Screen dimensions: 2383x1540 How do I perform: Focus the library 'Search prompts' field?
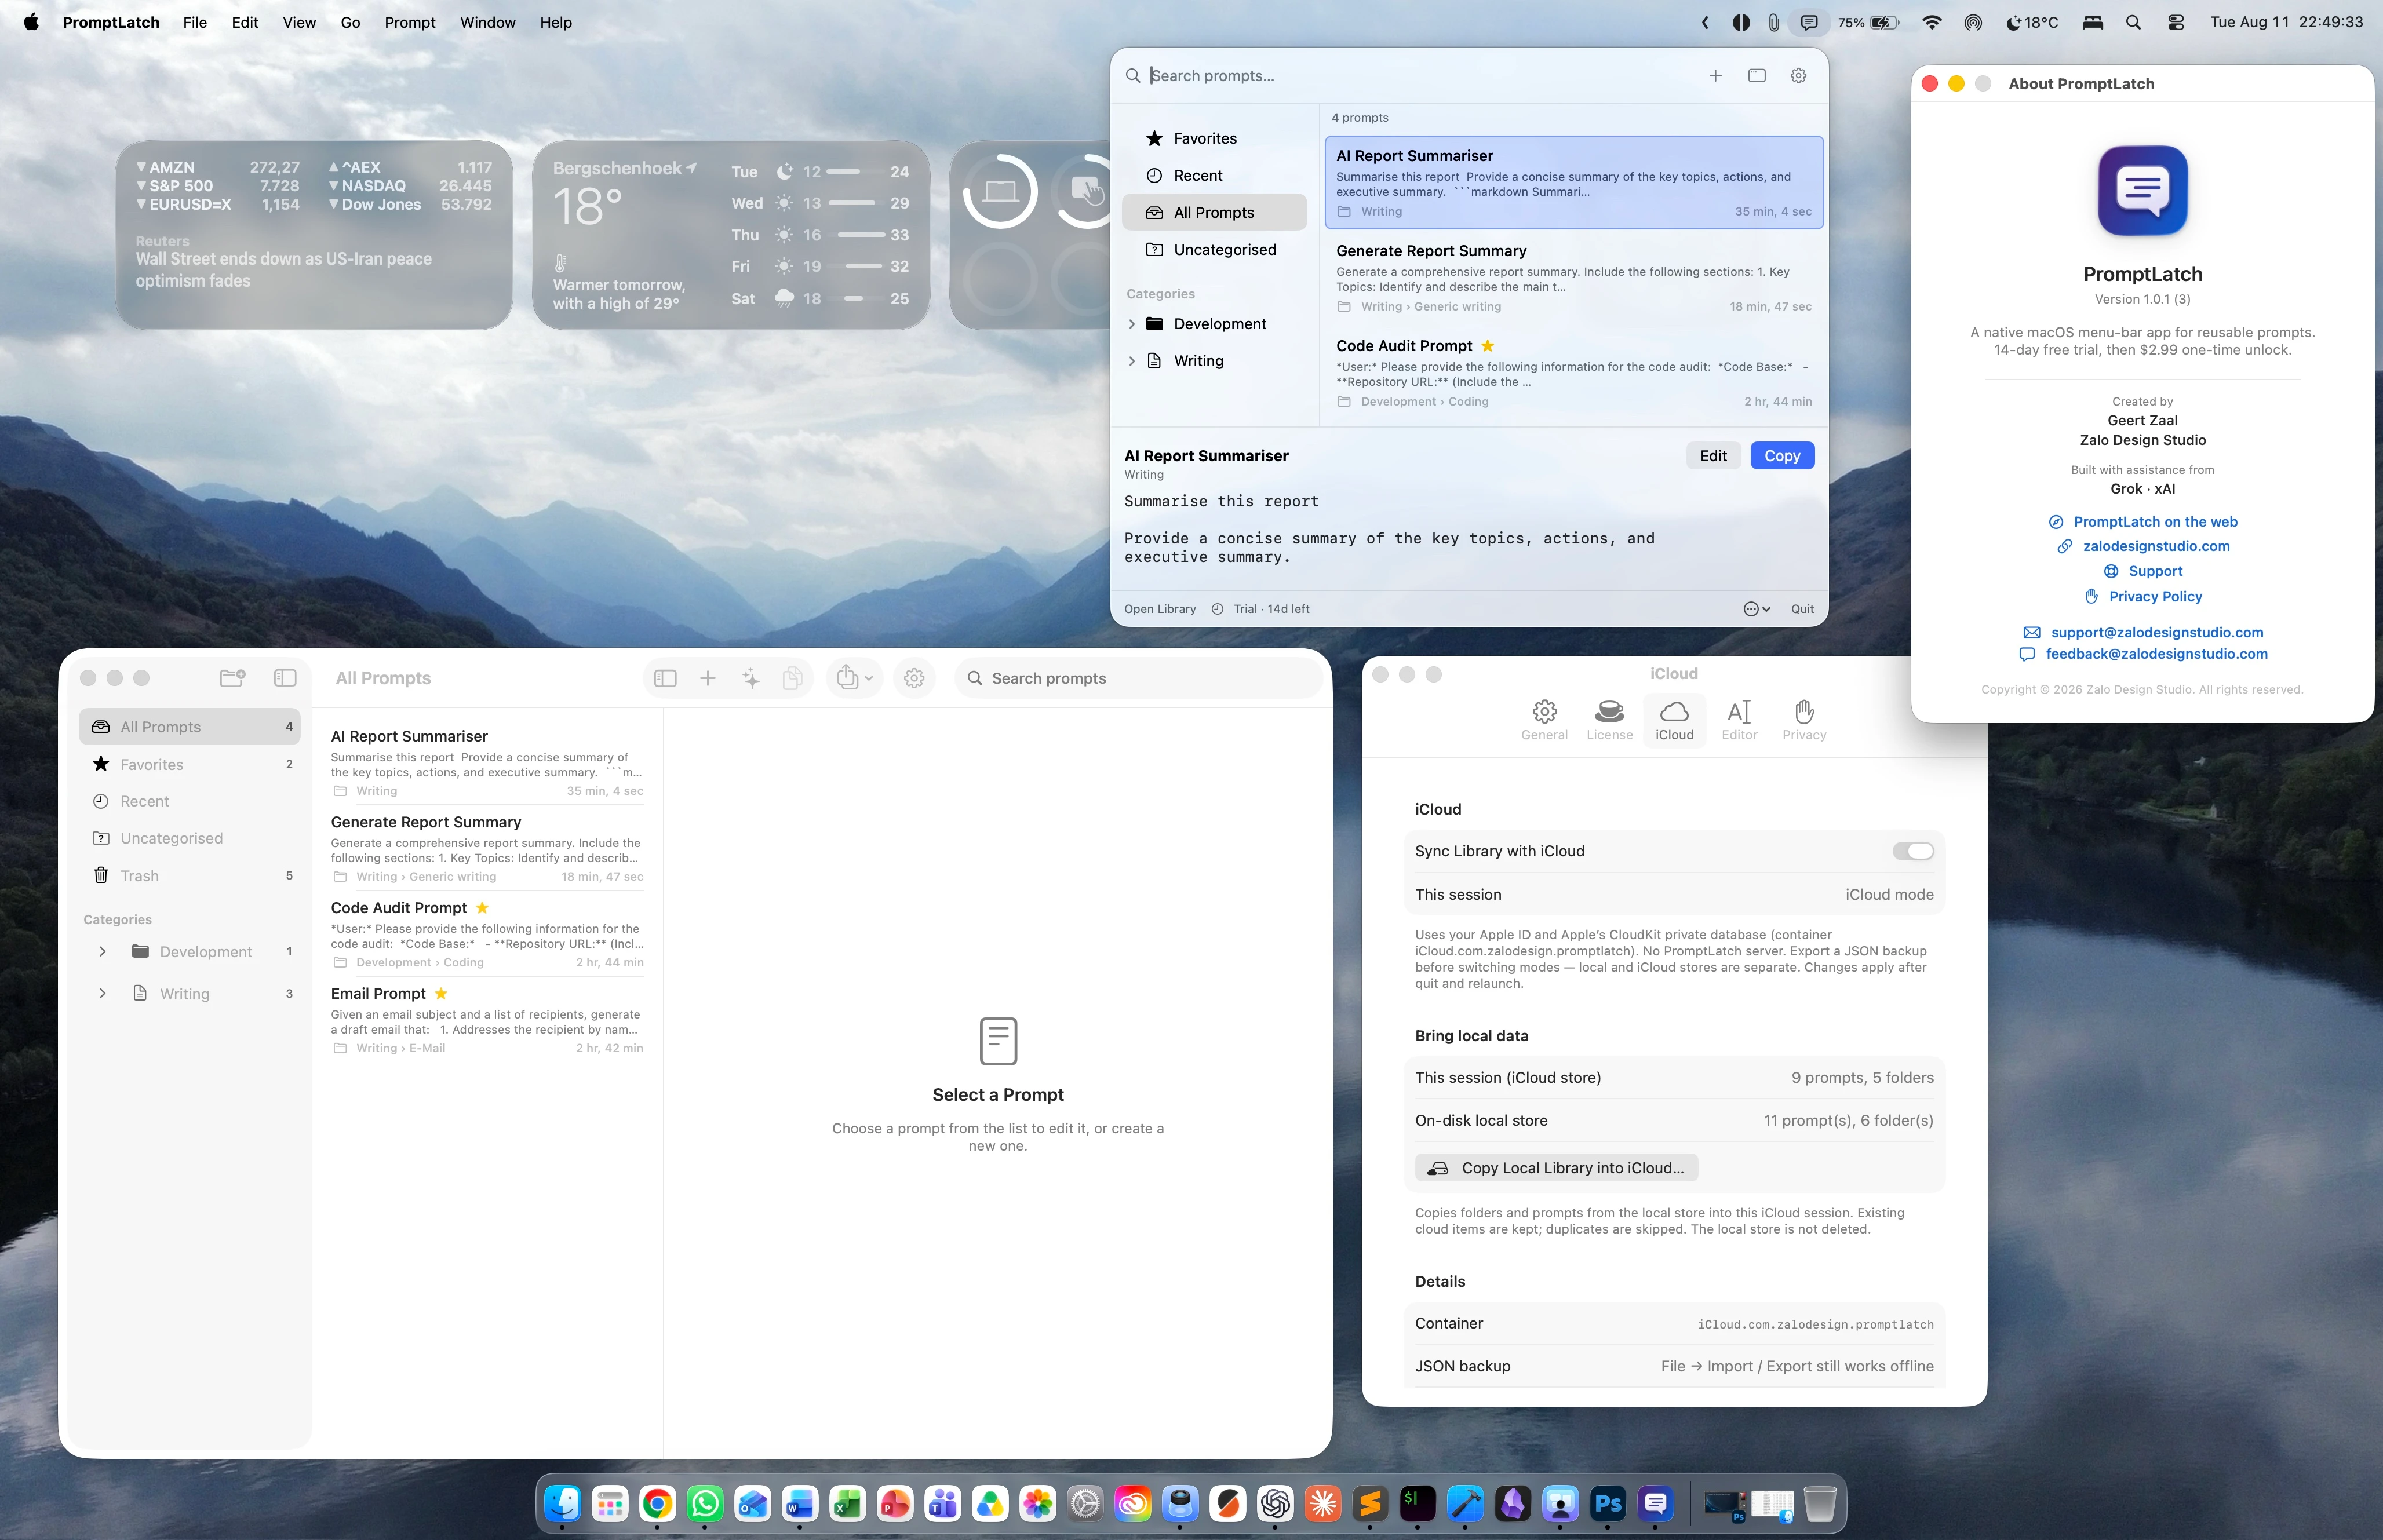tap(1140, 679)
